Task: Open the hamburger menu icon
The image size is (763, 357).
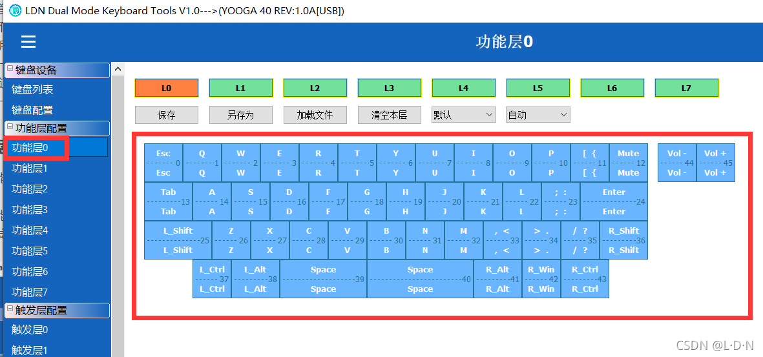Action: (x=28, y=42)
